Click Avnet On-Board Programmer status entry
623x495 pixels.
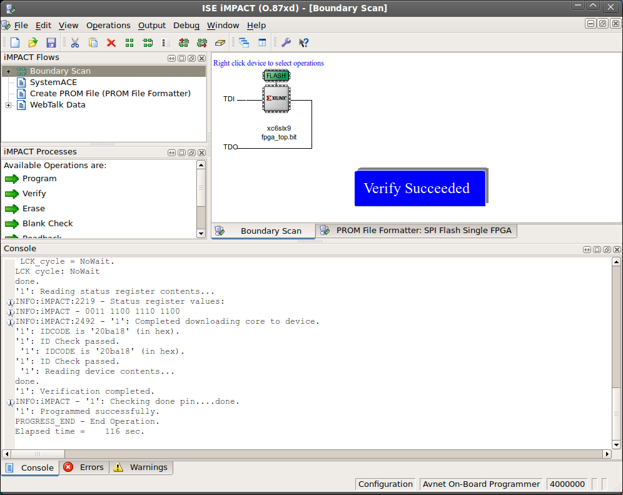coord(481,484)
